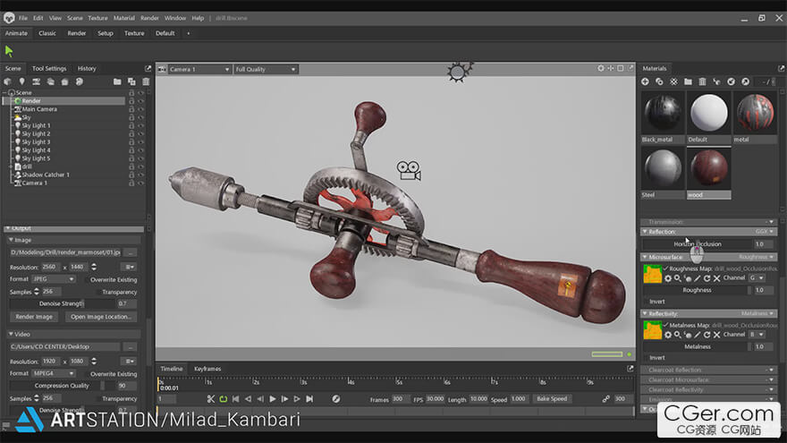Expand the drill tree node
787x443 pixels.
pos(11,166)
